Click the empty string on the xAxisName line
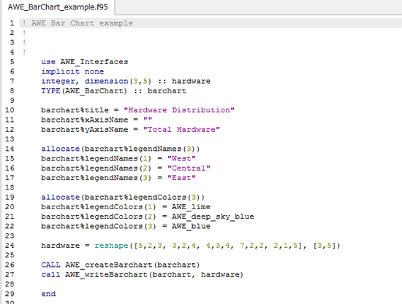Viewport: 402px width, 304px height. tap(148, 120)
